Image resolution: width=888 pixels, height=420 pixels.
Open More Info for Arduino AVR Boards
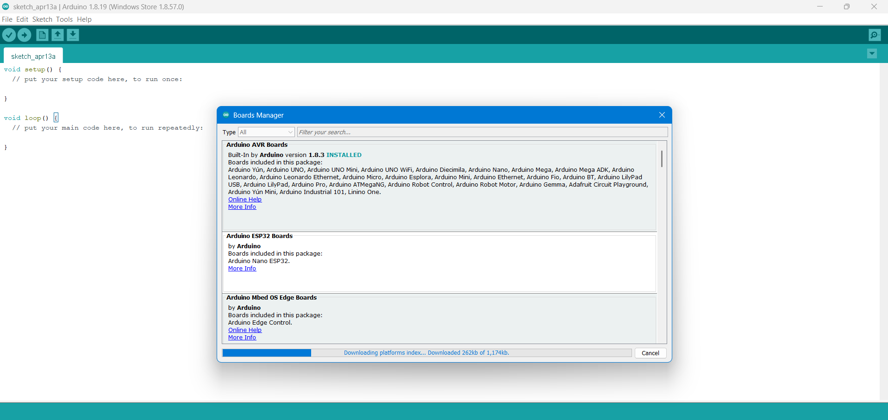242,207
